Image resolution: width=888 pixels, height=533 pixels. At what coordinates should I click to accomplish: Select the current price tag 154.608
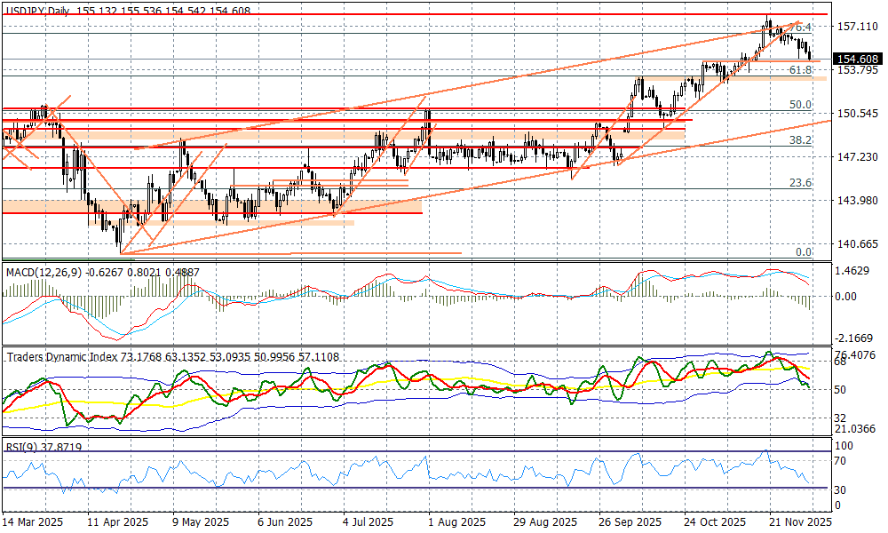[x=856, y=60]
